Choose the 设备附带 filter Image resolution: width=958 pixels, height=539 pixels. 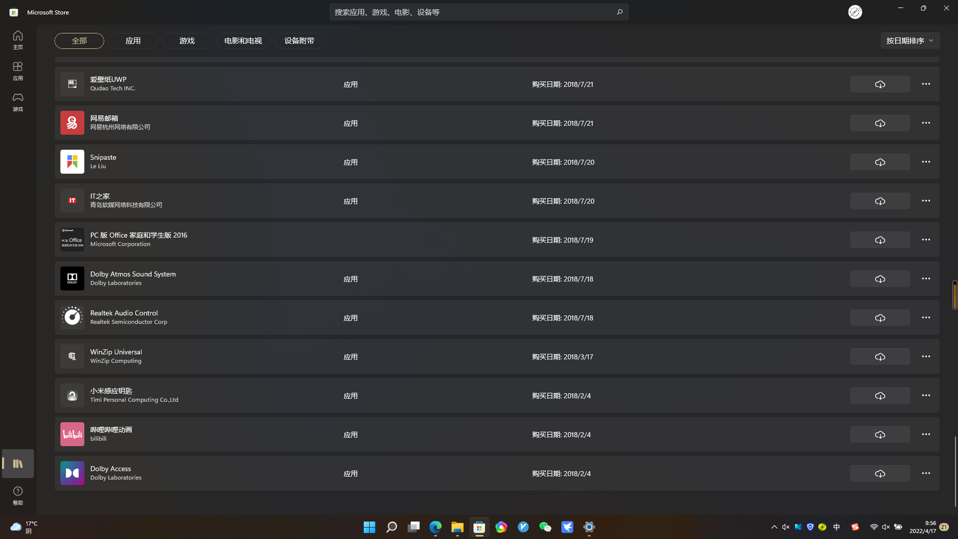(299, 41)
